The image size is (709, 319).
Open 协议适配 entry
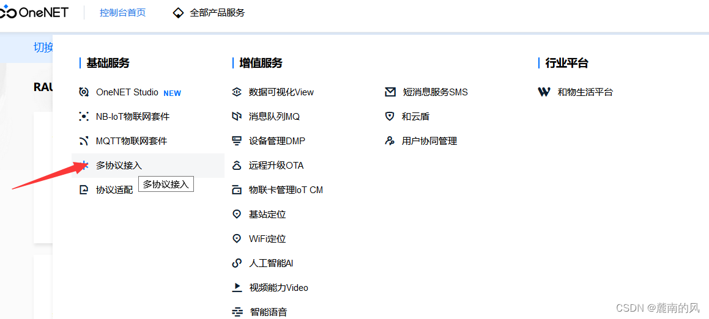114,190
